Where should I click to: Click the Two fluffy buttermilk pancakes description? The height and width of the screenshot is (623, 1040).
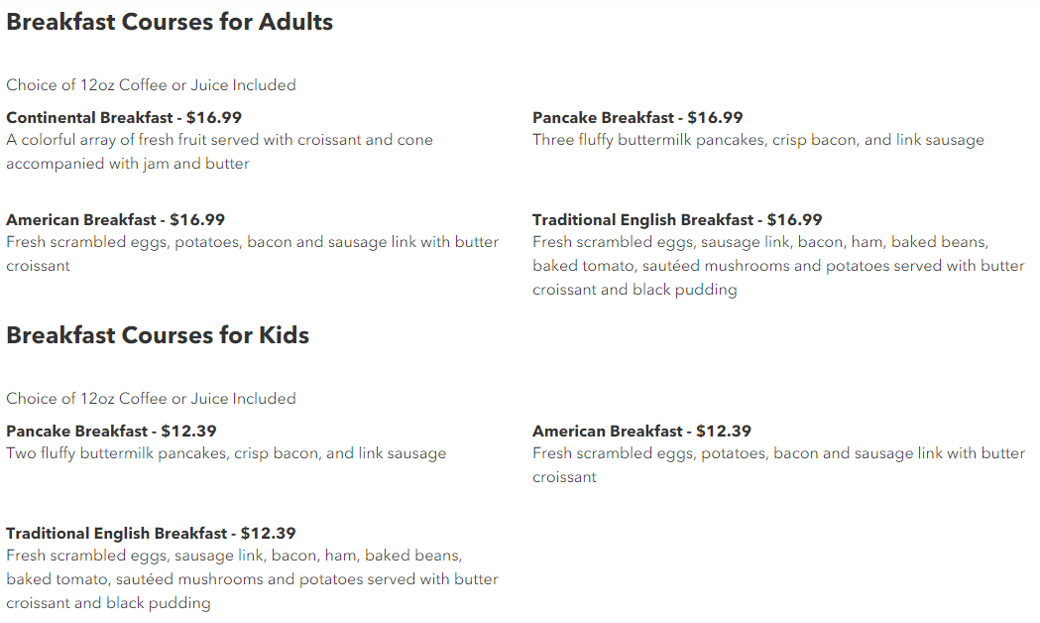pos(226,453)
